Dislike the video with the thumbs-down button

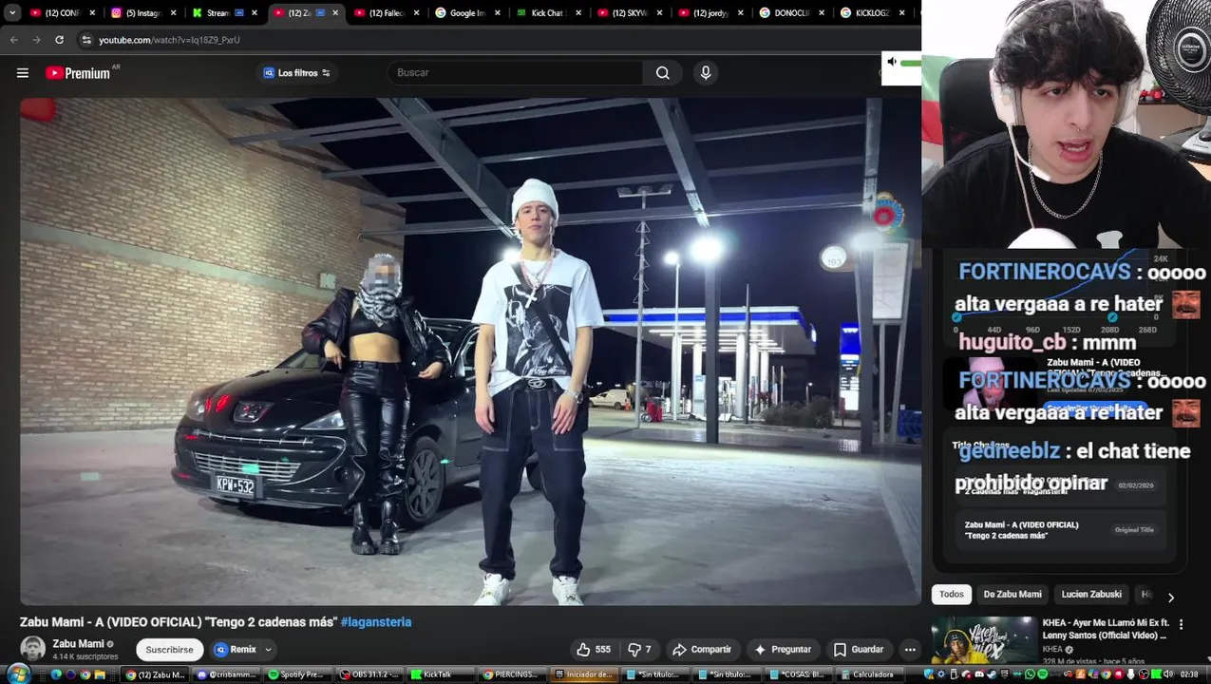pyautogui.click(x=639, y=650)
